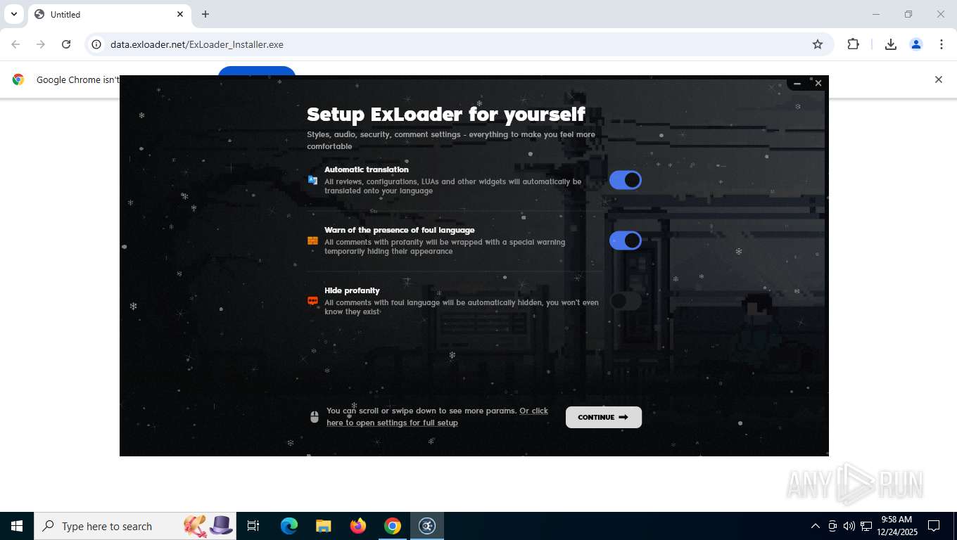Switch to Chrome on the taskbar
Image resolution: width=957 pixels, height=540 pixels.
(393, 526)
